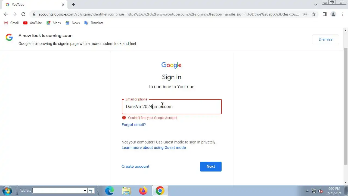
Task: Open Translate bookmark
Action: [94, 23]
